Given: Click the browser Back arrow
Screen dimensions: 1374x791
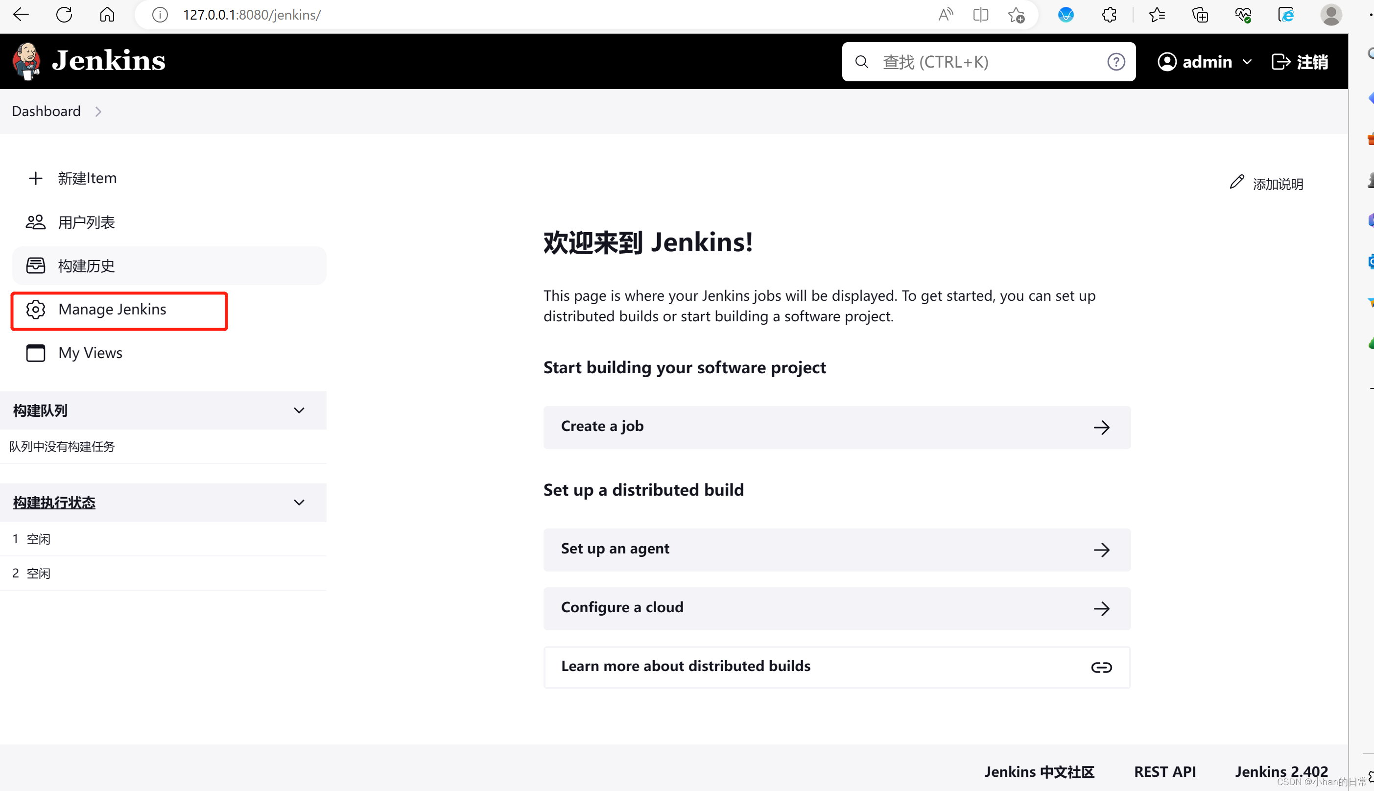Looking at the screenshot, I should coord(21,15).
